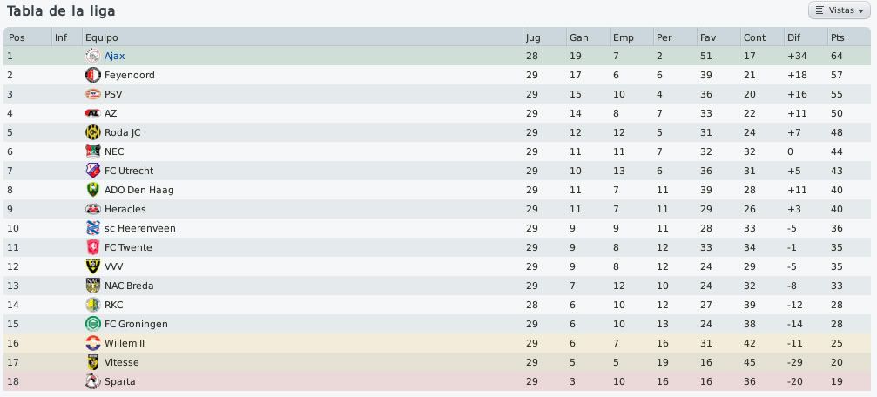The width and height of the screenshot is (877, 397).
Task: Select the Vitesse club crest
Action: click(x=93, y=362)
